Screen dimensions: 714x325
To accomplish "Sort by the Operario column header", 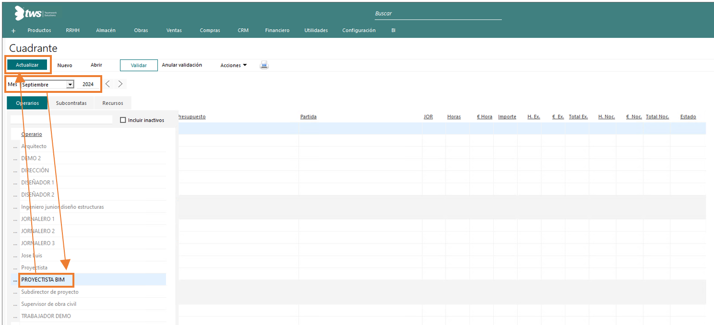I will 32,134.
